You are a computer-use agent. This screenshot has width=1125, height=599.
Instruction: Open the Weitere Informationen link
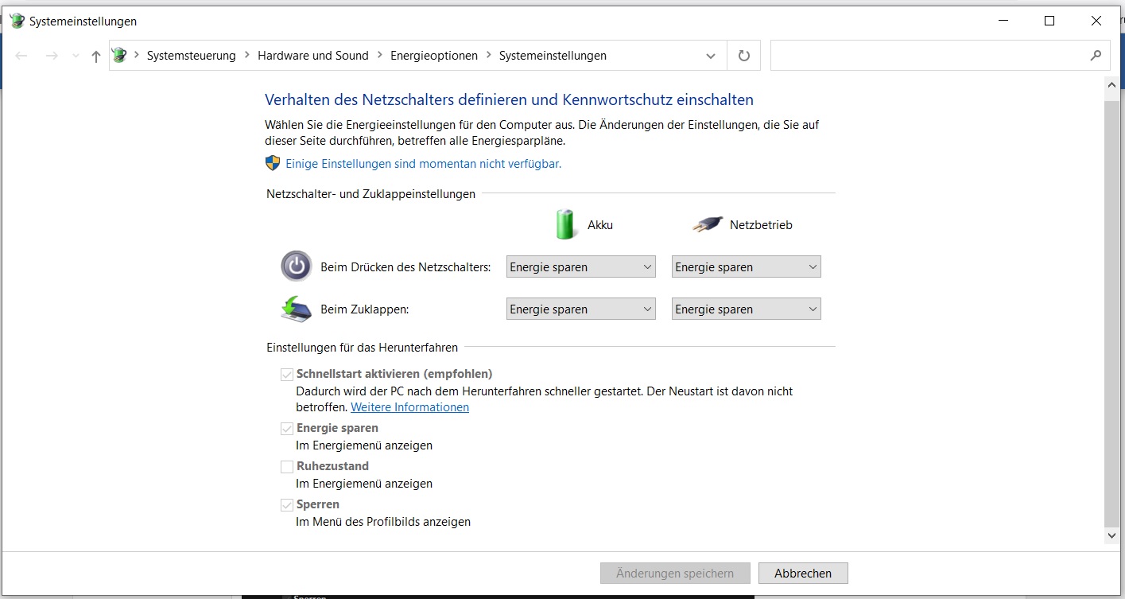click(x=409, y=407)
